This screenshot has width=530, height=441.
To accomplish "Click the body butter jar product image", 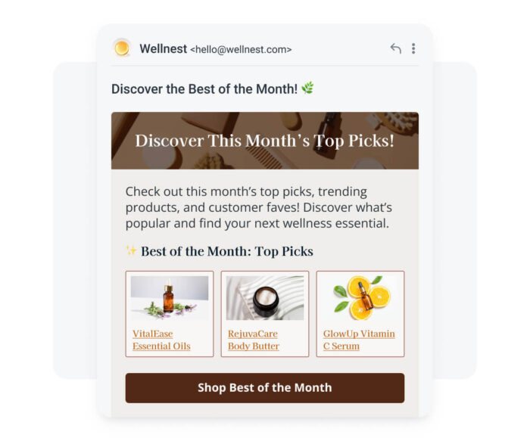I will [x=265, y=298].
